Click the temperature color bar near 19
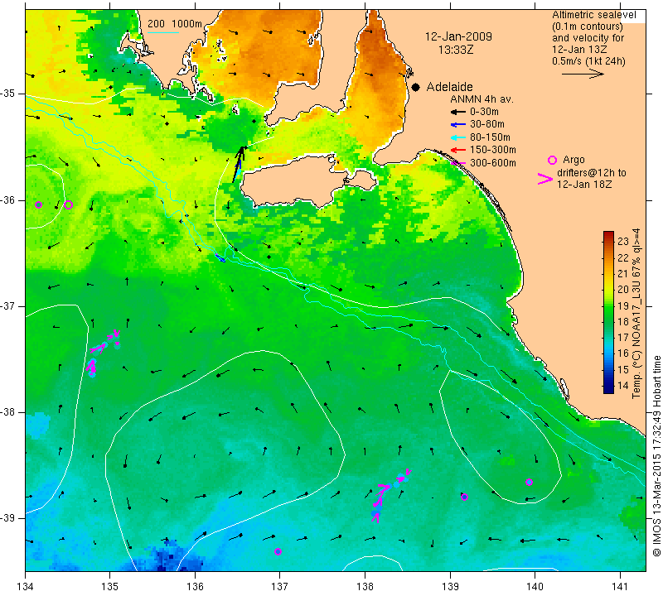Image resolution: width=663 pixels, height=596 pixels. (x=608, y=305)
